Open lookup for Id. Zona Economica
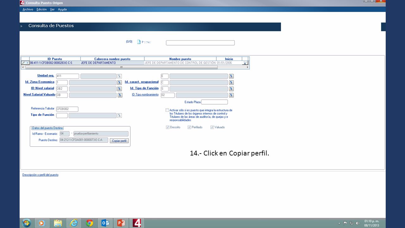This screenshot has height=228, width=405. pos(119,82)
